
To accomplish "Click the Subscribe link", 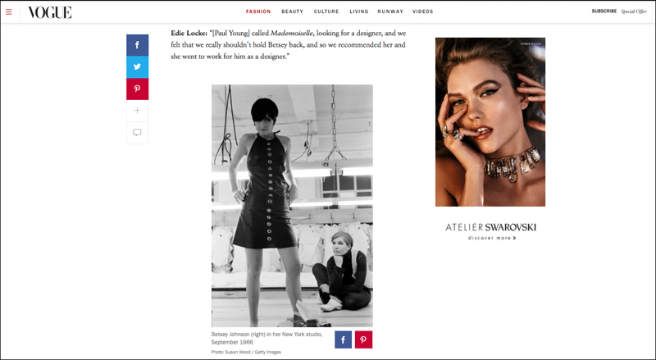I will point(604,11).
